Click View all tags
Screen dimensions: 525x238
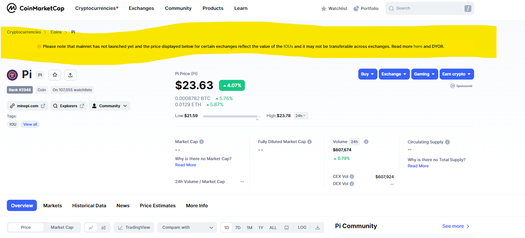[30, 124]
